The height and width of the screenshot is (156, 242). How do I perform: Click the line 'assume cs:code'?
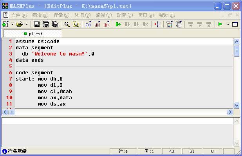[x=38, y=41]
